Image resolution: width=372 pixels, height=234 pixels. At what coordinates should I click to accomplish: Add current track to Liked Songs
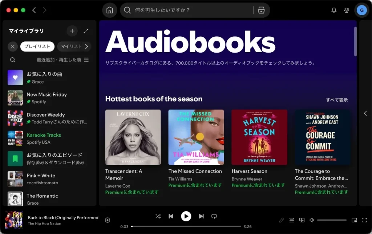pyautogui.click(x=108, y=220)
